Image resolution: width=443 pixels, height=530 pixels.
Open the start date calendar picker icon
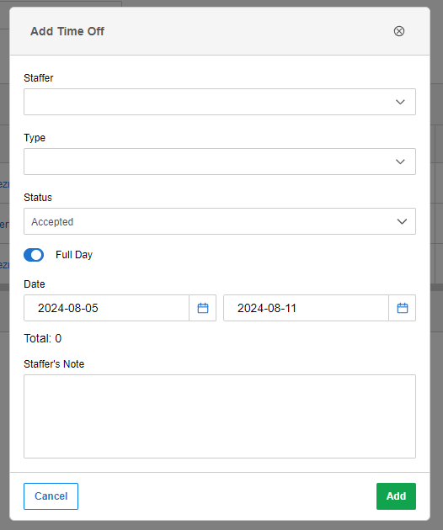tap(203, 308)
